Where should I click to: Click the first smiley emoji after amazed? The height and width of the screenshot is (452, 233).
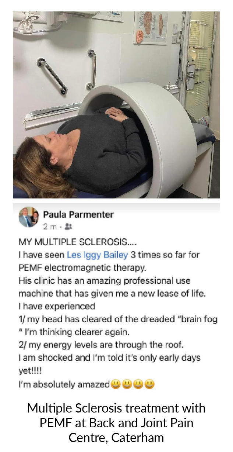coord(116,384)
